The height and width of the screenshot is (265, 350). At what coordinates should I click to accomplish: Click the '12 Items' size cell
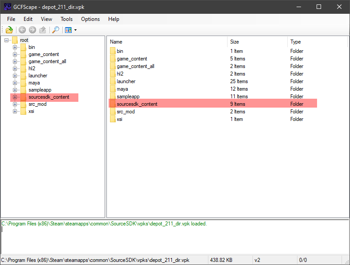pos(239,89)
